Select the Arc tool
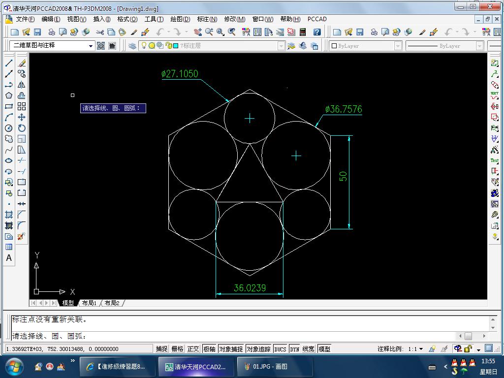The image size is (504, 378). [x=9, y=117]
